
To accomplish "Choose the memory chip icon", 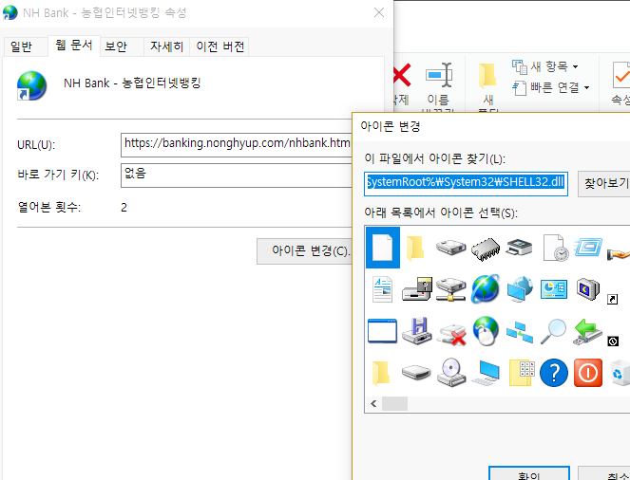I will click(486, 249).
